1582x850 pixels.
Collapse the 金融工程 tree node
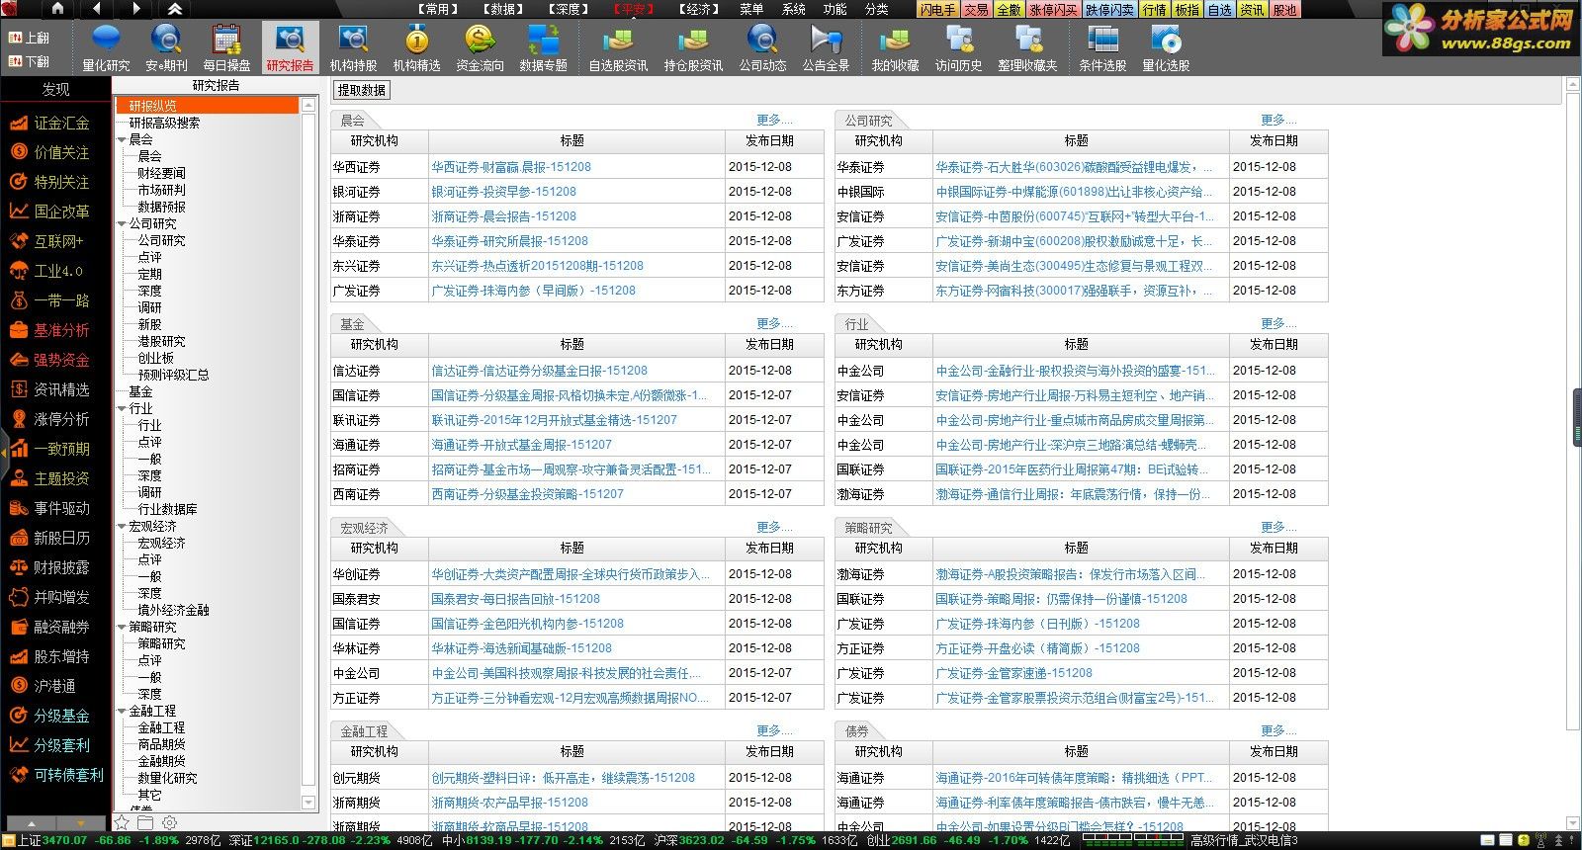tap(122, 712)
